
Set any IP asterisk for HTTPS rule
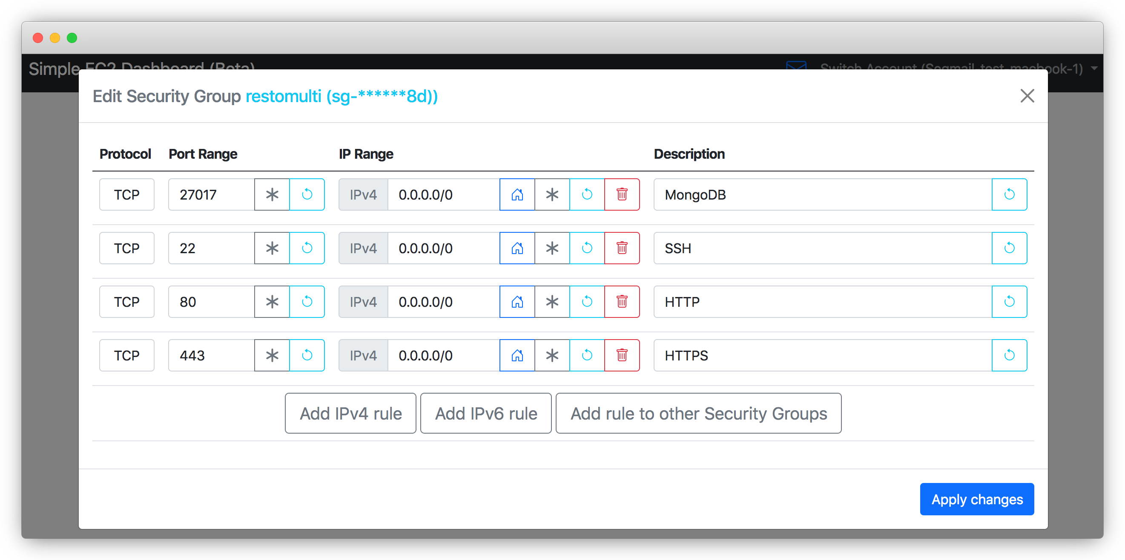pos(552,355)
